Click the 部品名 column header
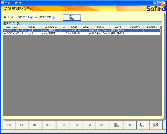 pyautogui.click(x=31, y=27)
